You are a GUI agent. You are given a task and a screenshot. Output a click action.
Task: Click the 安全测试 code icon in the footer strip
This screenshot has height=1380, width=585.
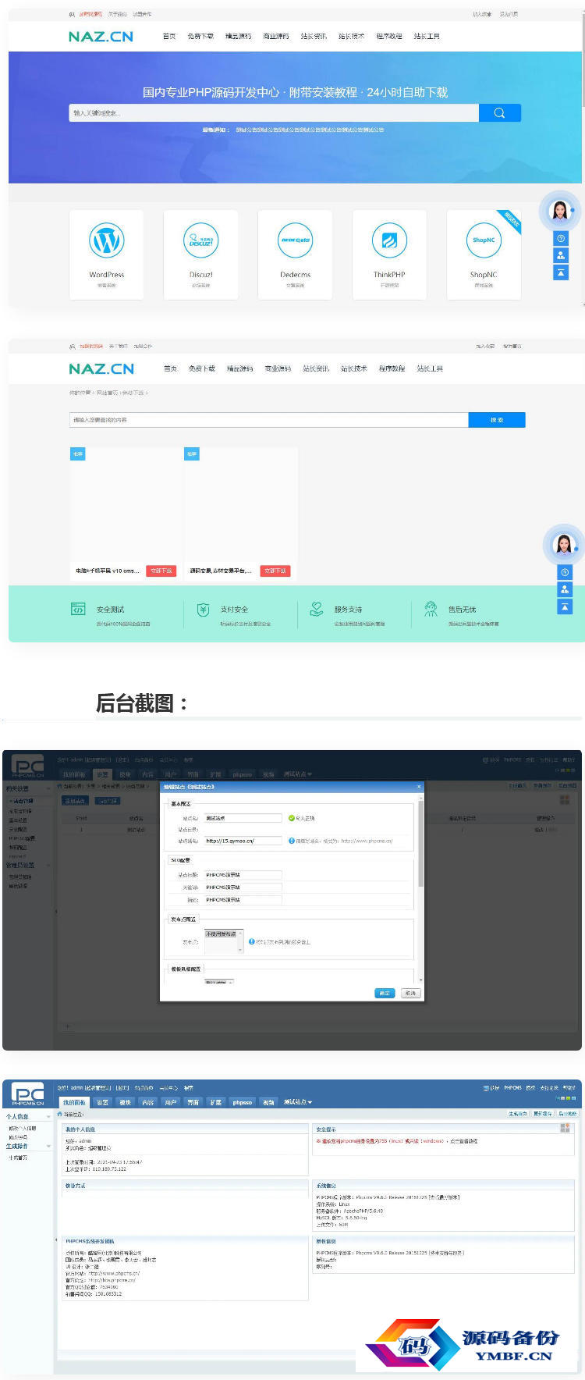[x=78, y=609]
